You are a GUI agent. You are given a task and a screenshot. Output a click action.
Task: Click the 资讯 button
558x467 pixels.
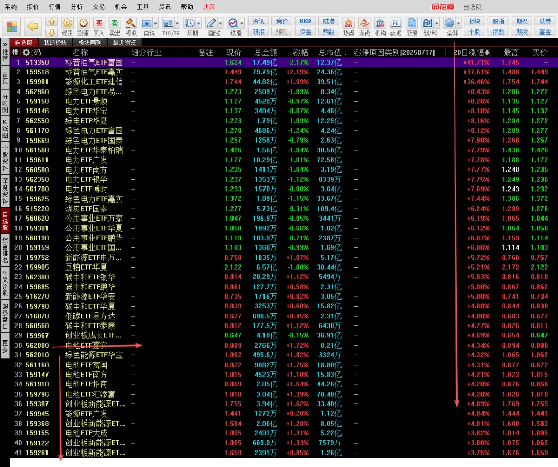click(x=258, y=21)
